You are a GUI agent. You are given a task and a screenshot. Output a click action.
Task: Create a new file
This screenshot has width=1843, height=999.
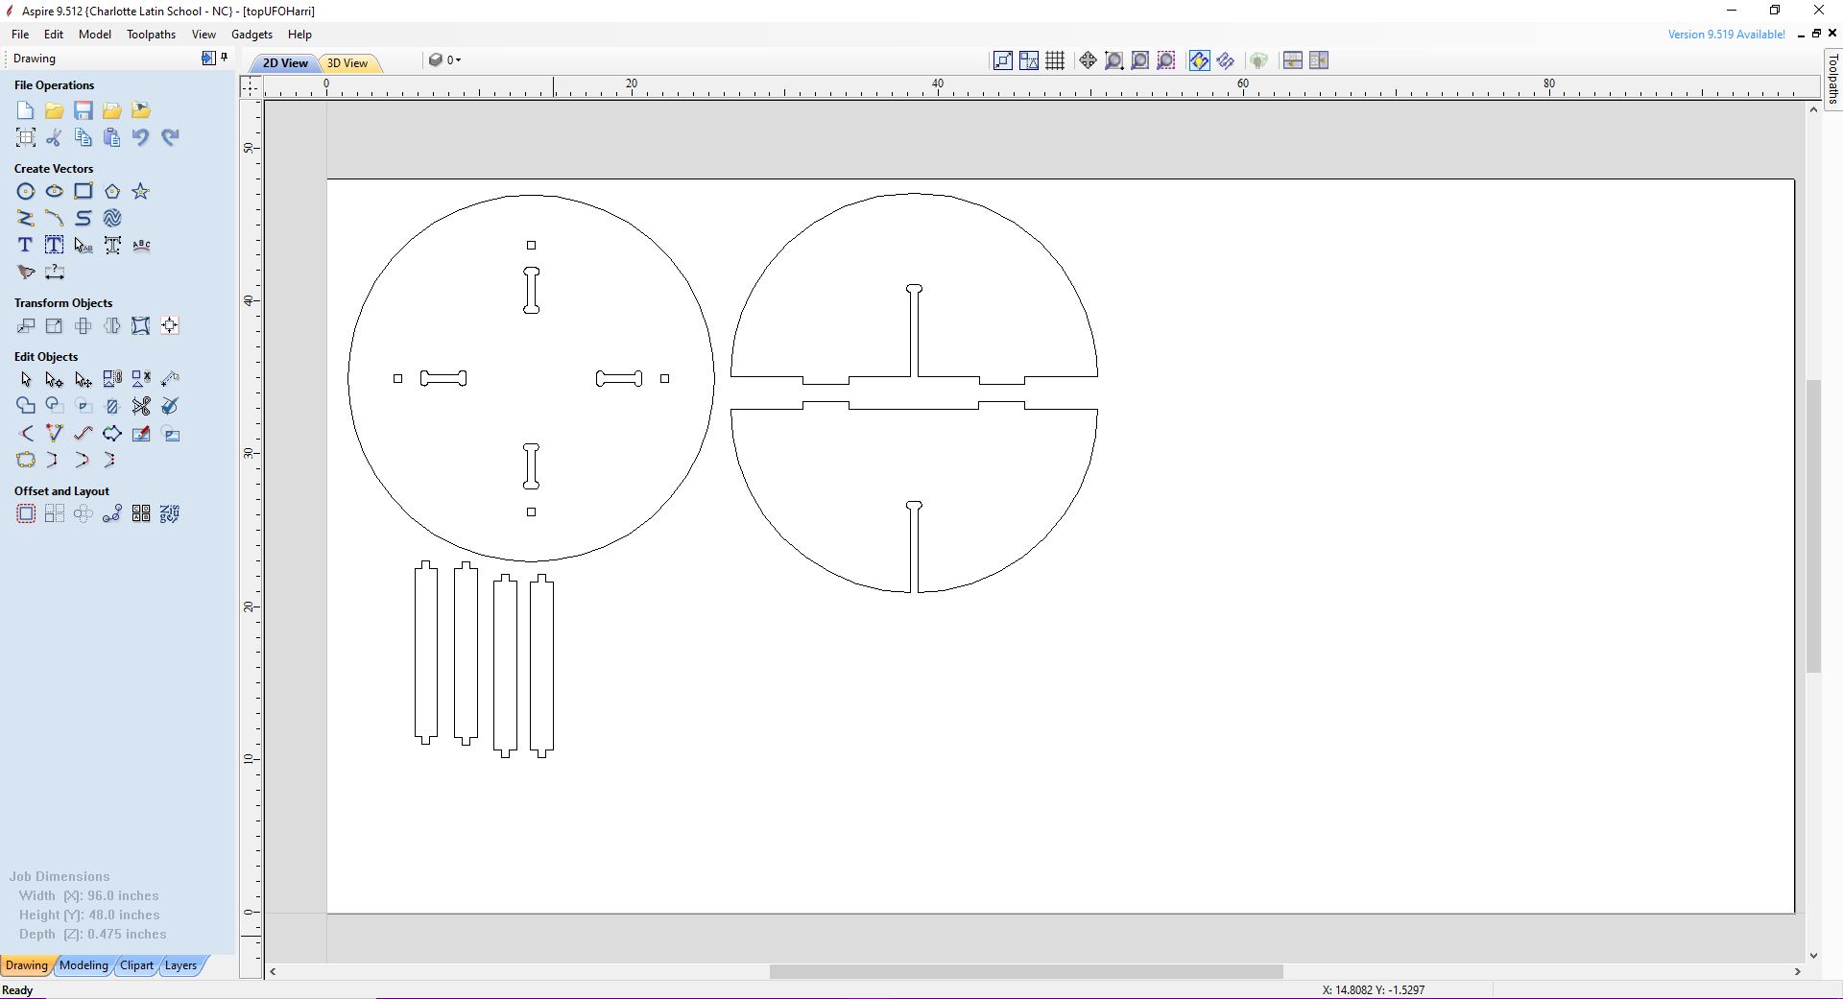pyautogui.click(x=26, y=110)
